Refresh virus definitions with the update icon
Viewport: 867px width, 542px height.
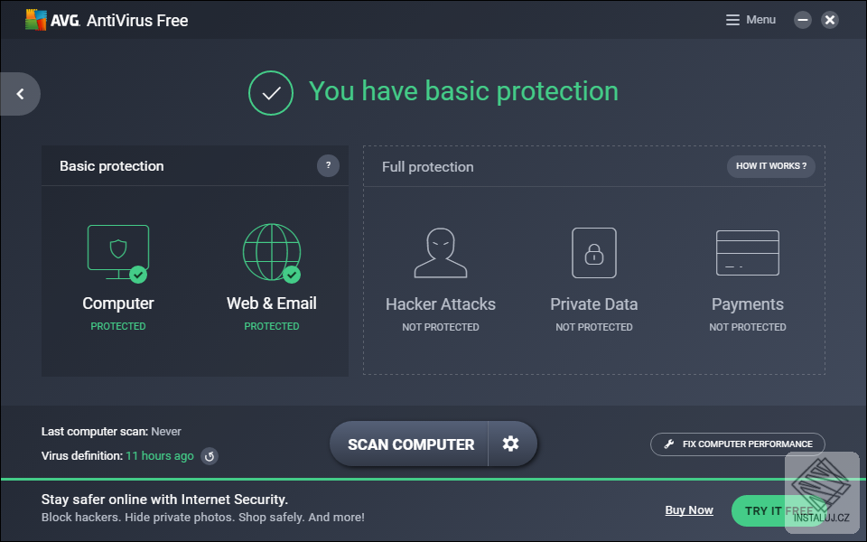[209, 456]
